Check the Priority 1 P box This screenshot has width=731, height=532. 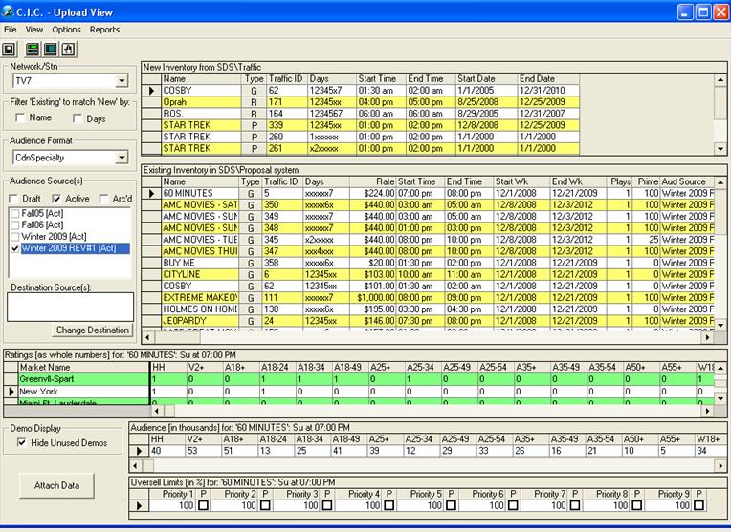coord(203,505)
